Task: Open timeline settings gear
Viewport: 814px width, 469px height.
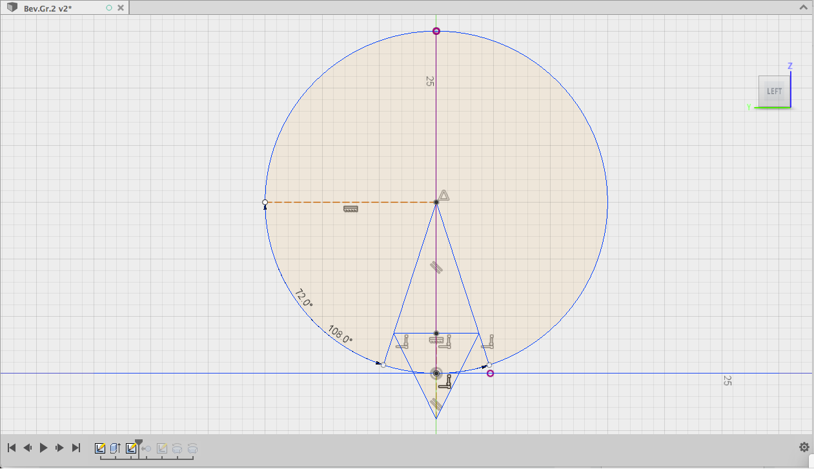Action: tap(804, 447)
